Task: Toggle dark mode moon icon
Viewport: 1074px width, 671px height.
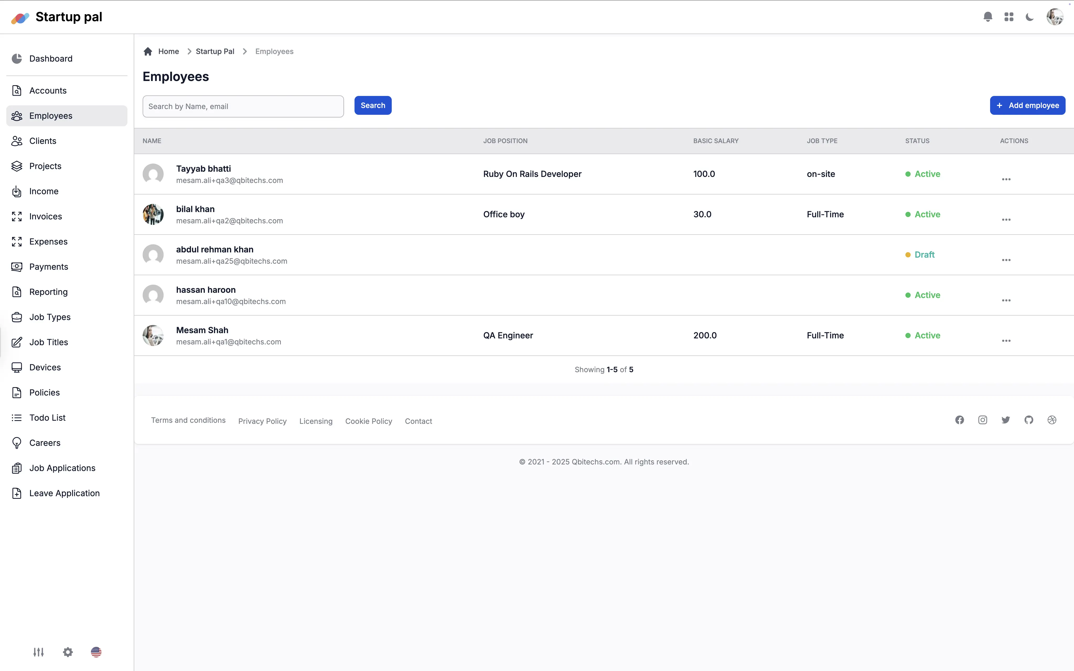Action: [x=1030, y=17]
